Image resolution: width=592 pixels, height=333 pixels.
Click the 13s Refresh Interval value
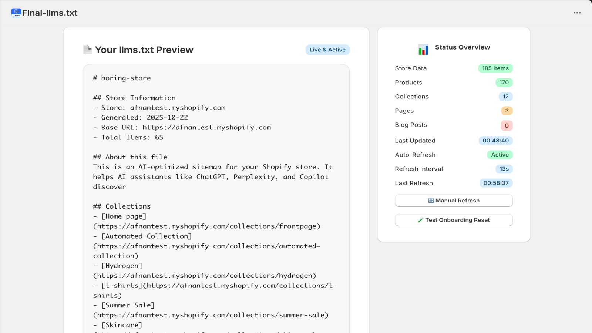[505, 169]
